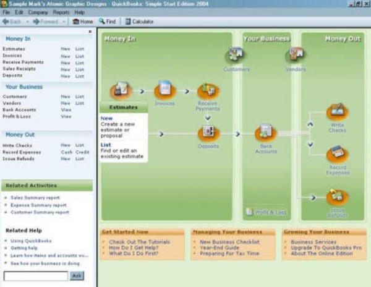
Task: Click New next to Receive Payments
Action: click(x=66, y=63)
